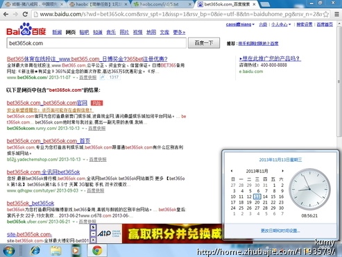Show previous month in the calendar
Screen dimensions: 342x257
pos(232,171)
